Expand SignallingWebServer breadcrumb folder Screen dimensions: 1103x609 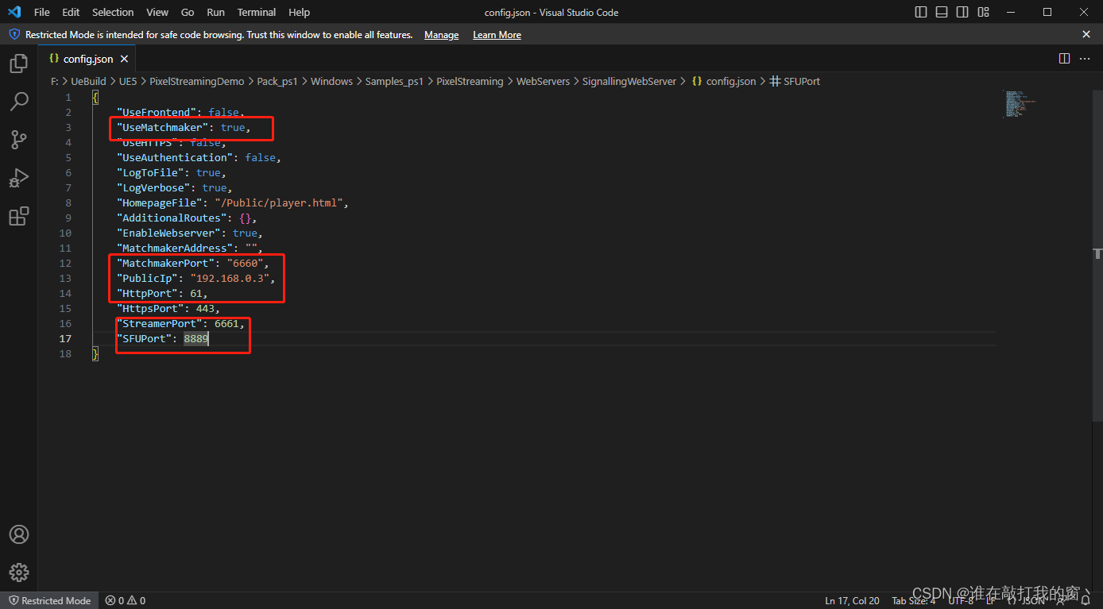(x=629, y=81)
